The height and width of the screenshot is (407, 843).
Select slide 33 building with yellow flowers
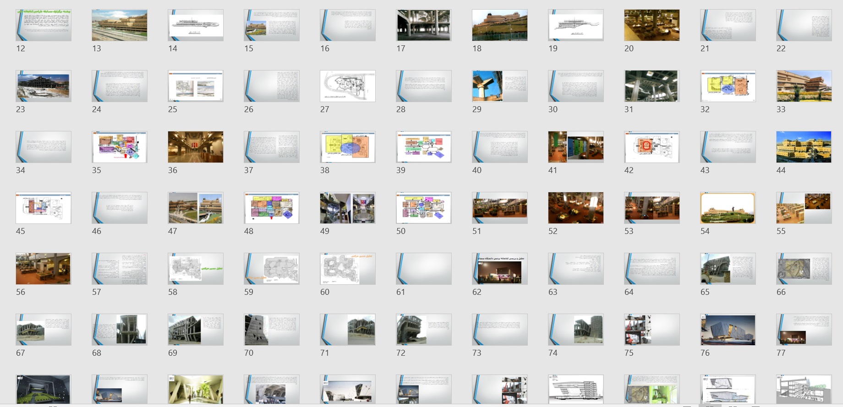(x=804, y=86)
